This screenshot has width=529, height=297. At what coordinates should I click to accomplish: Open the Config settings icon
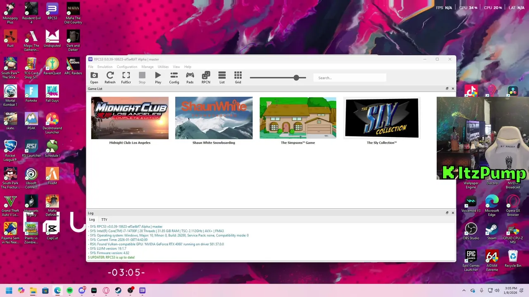[174, 77]
